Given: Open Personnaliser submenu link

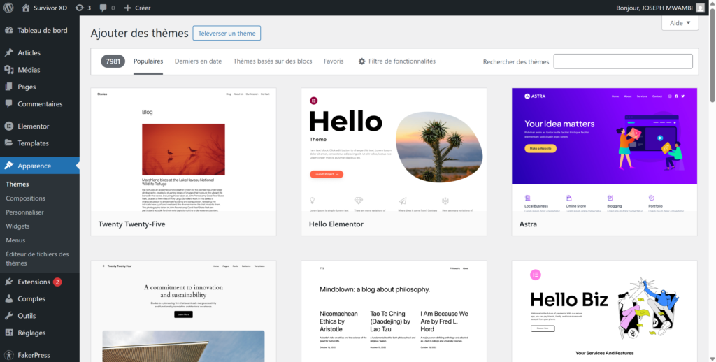Looking at the screenshot, I should (24, 212).
